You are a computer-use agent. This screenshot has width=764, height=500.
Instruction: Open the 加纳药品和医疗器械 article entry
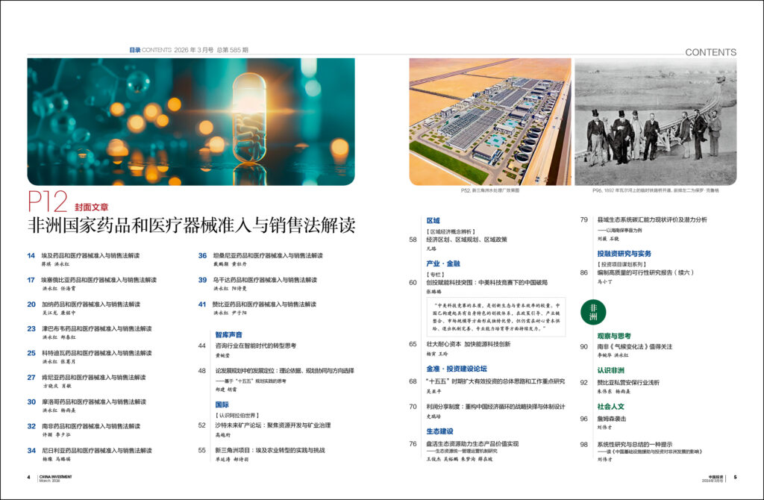(x=90, y=304)
